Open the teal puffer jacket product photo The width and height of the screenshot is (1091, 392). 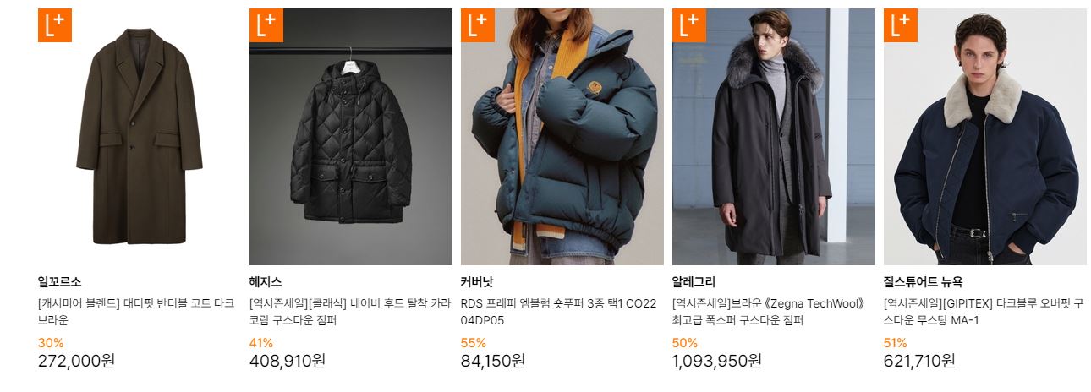(x=562, y=137)
